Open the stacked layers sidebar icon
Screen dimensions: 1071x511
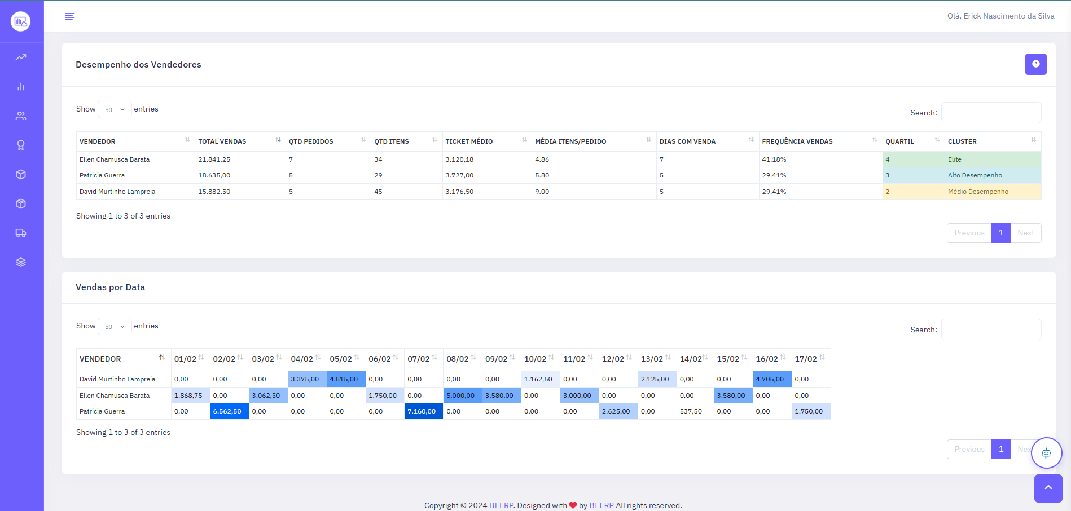pyautogui.click(x=21, y=263)
